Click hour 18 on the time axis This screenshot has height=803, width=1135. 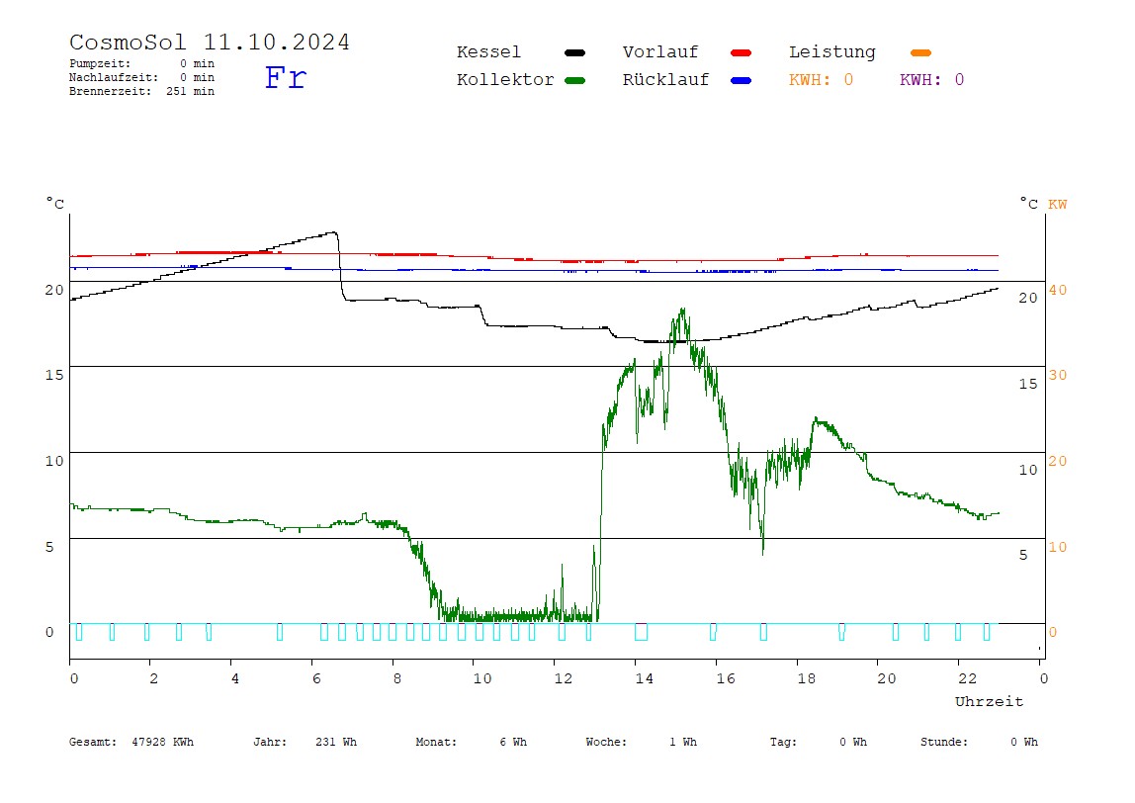point(807,678)
